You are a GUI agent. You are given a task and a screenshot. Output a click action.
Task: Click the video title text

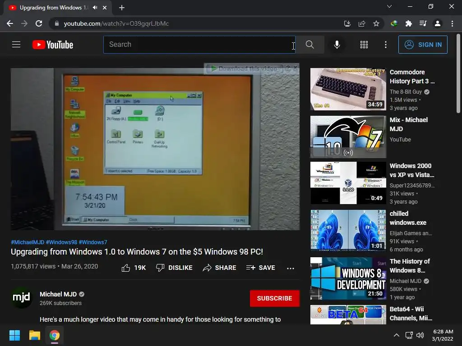[137, 252]
